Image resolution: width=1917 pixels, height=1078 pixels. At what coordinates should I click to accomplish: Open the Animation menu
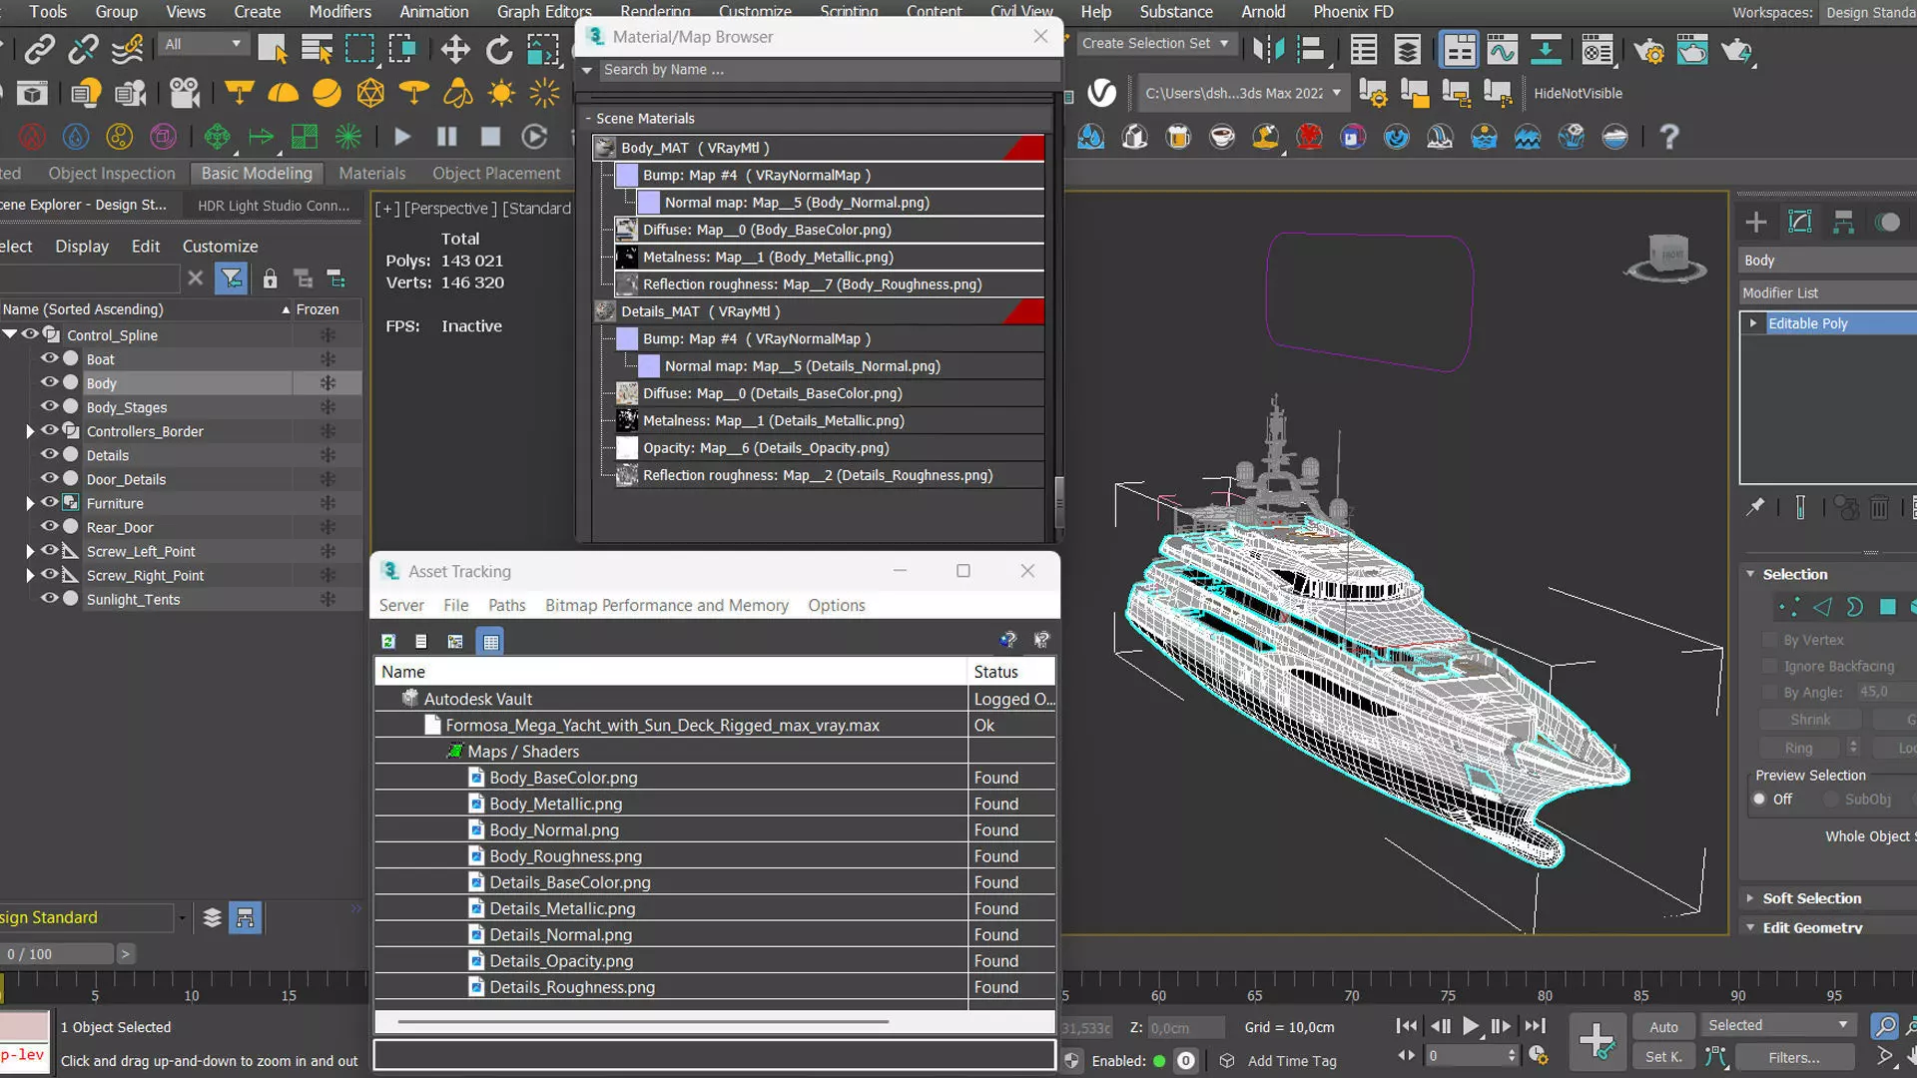click(x=433, y=12)
